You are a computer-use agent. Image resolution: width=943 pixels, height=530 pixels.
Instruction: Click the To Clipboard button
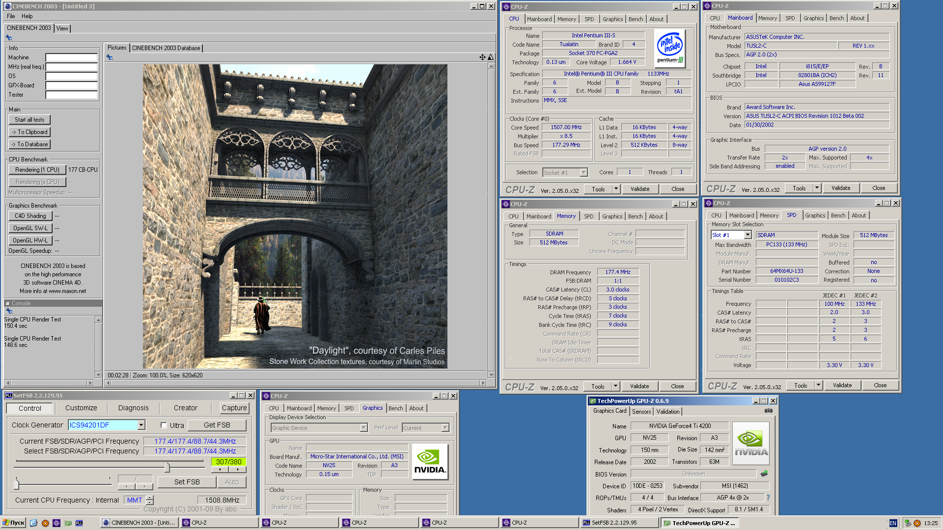29,132
